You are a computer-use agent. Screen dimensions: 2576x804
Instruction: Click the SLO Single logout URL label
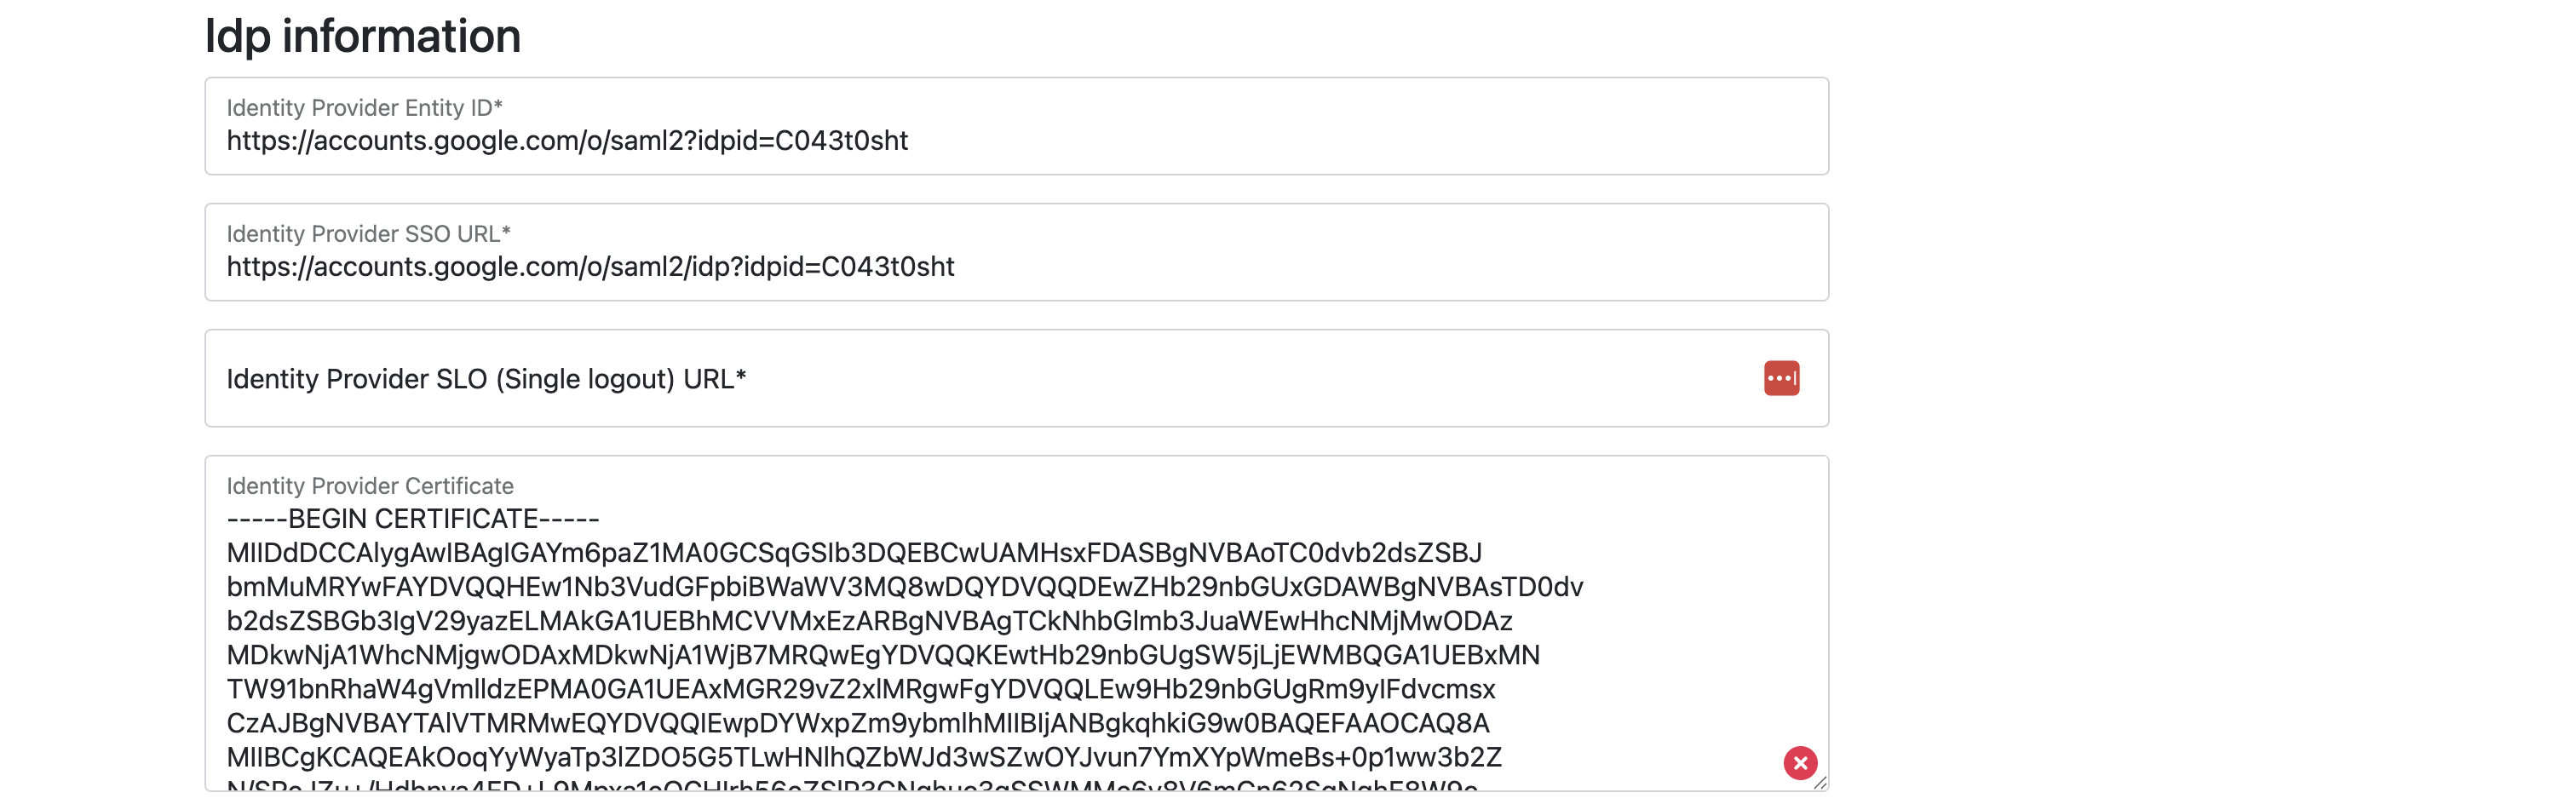pyautogui.click(x=489, y=379)
